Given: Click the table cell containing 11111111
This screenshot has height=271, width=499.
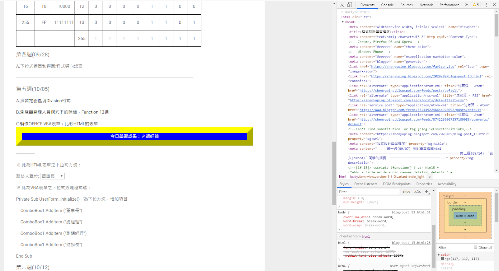Looking at the screenshot, I should 64,22.
